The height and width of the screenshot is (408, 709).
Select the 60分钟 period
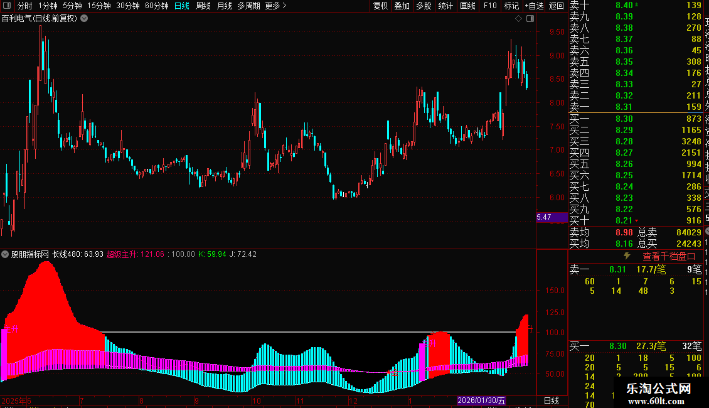point(157,6)
